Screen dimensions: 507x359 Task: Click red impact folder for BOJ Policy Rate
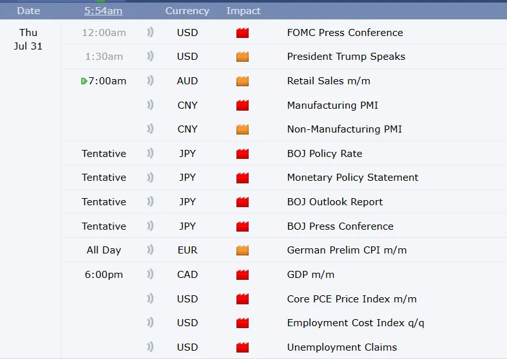(242, 154)
